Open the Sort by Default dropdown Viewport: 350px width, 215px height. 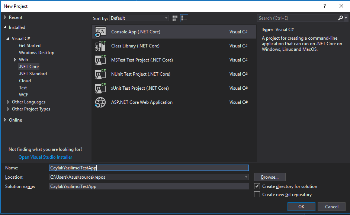coord(139,18)
